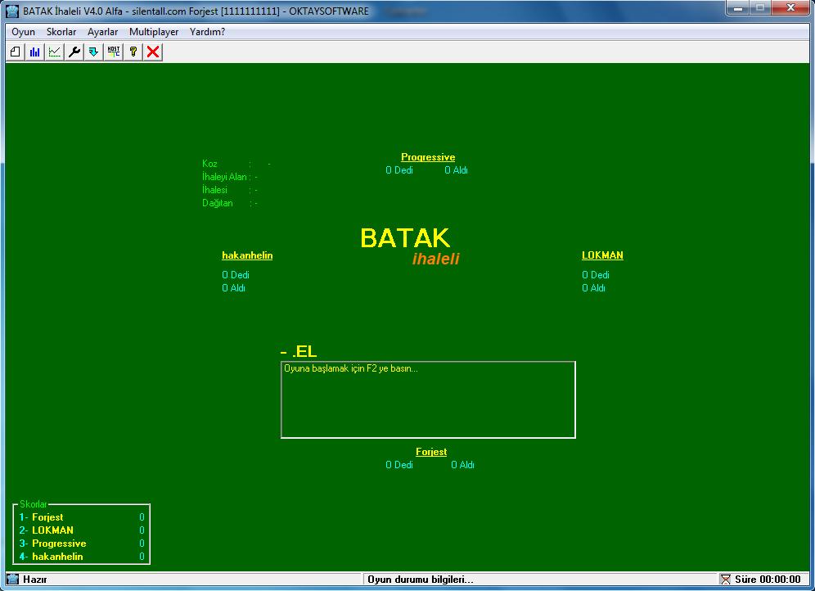Open the Skorlar menu
Screen dimensions: 815x591
pyautogui.click(x=61, y=32)
